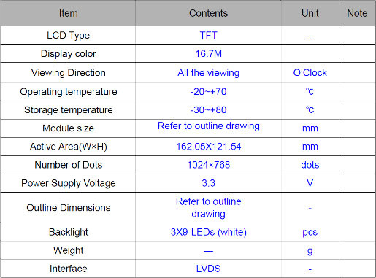The width and height of the screenshot is (376, 278).
Task: Click the dots unit cell
Action: pyautogui.click(x=310, y=165)
